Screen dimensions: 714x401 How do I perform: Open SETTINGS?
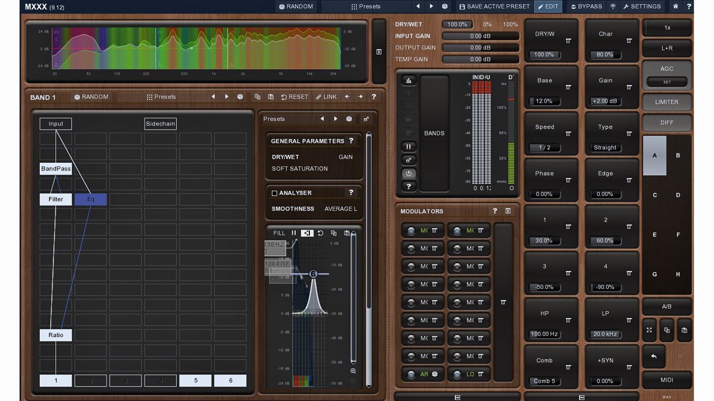(641, 7)
